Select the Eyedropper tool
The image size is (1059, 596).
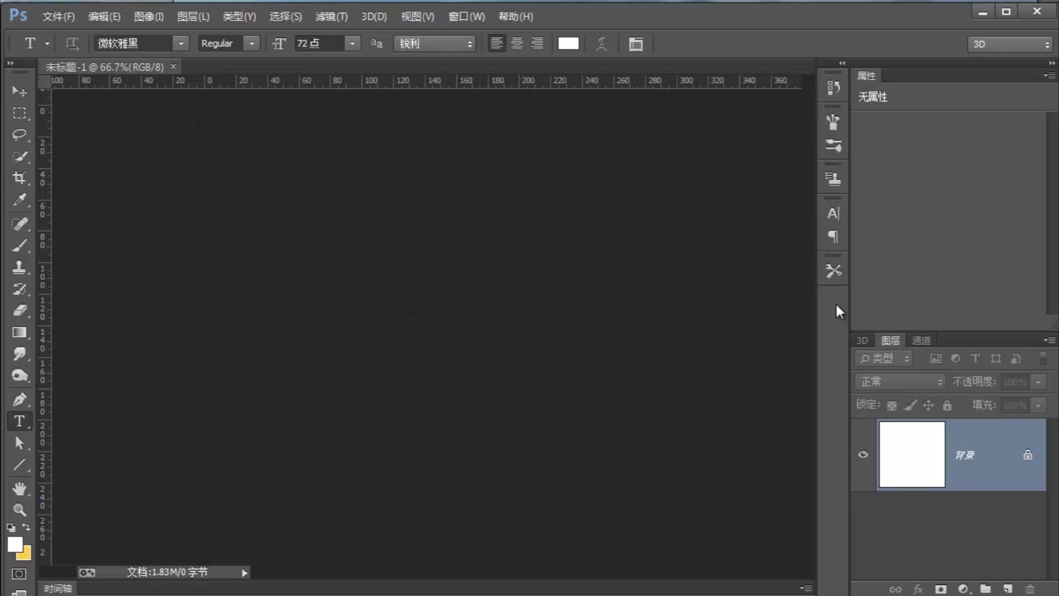19,200
